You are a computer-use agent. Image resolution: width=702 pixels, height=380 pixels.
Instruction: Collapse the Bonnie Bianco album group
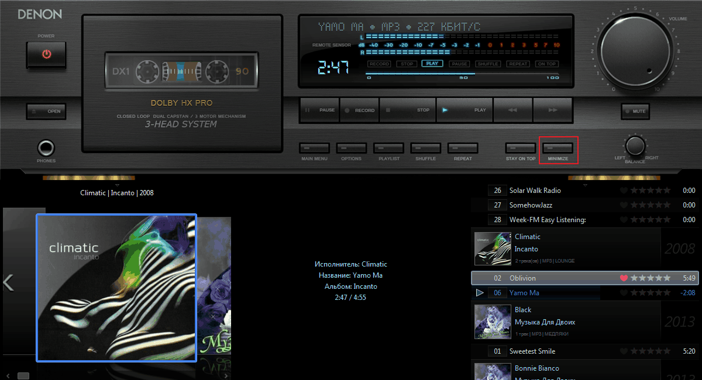point(585,371)
